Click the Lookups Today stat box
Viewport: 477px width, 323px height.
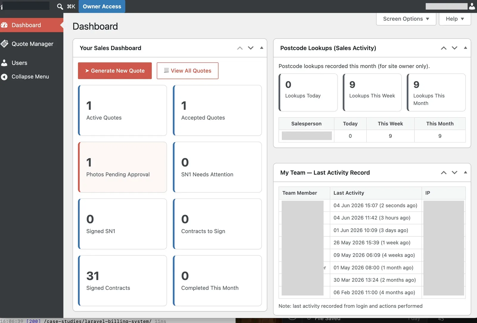tap(308, 93)
